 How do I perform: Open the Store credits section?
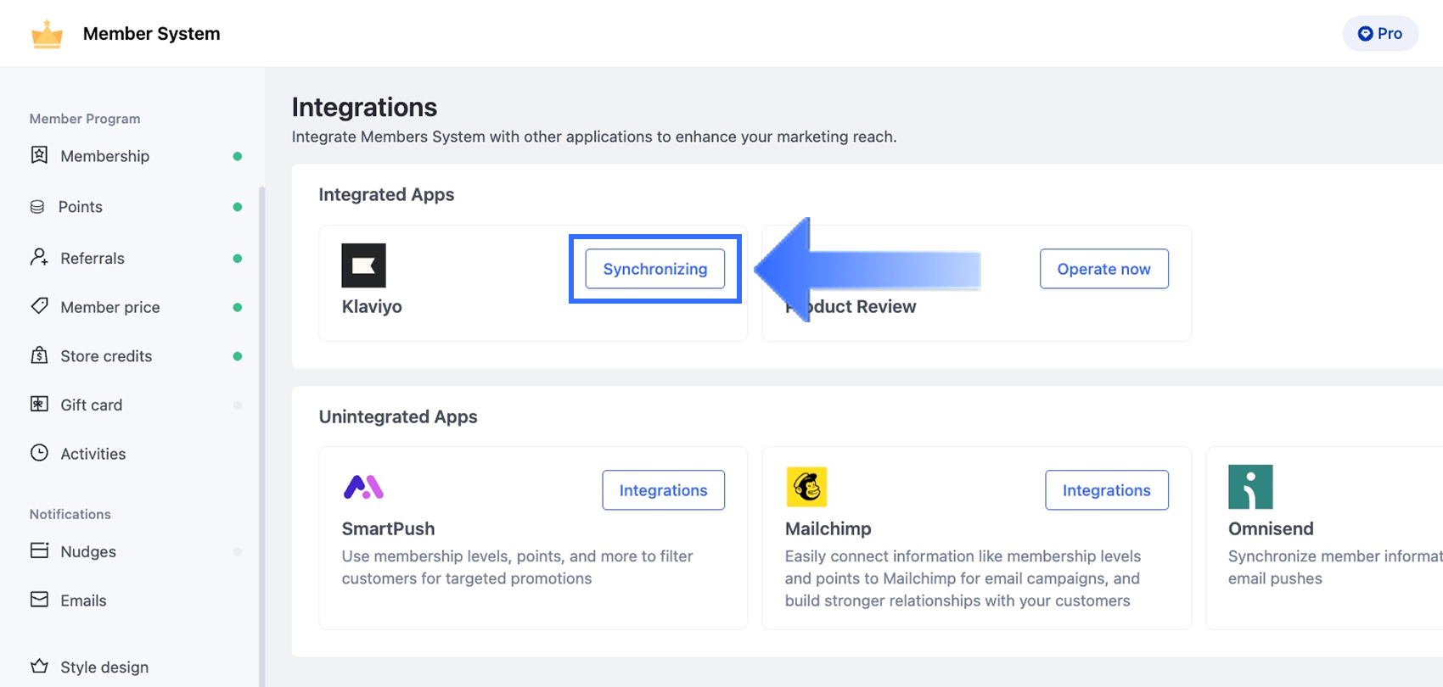[106, 356]
